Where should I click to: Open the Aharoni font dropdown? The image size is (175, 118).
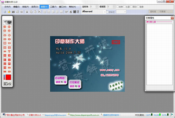(x=105, y=12)
